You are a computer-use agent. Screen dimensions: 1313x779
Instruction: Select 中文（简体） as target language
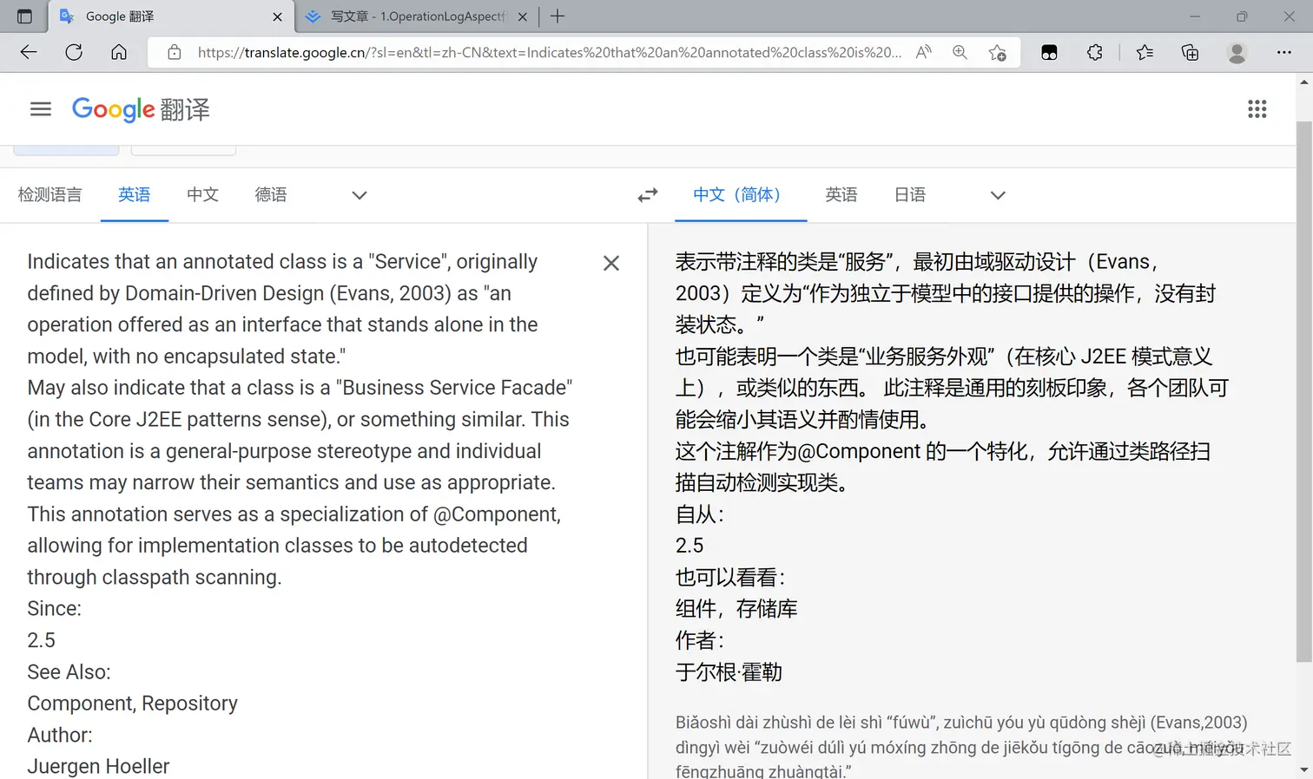(x=741, y=195)
